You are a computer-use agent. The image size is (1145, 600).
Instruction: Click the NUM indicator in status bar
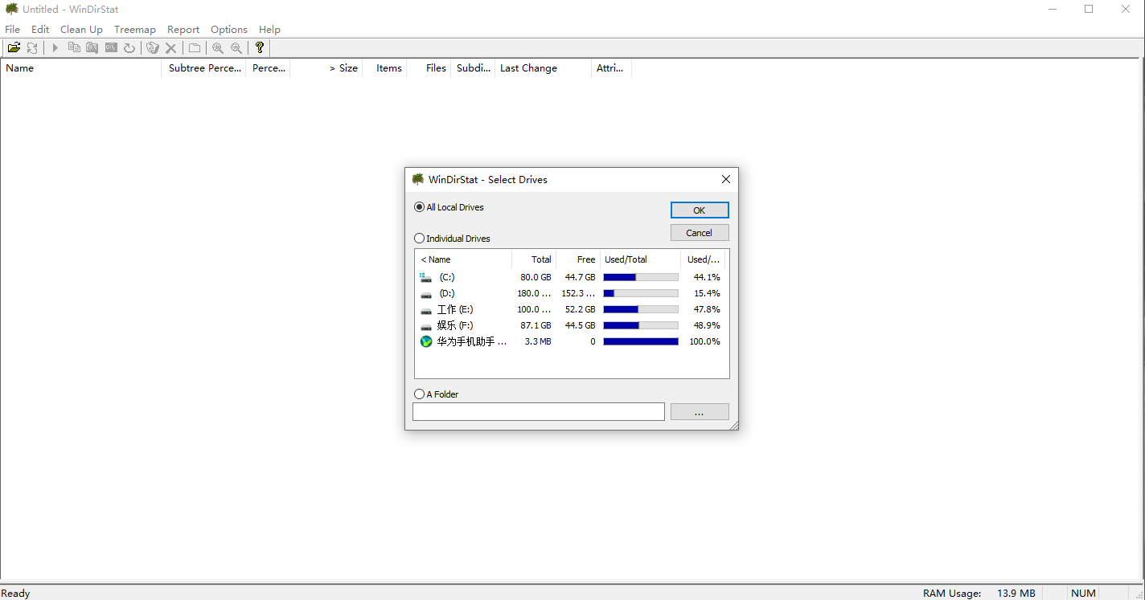pyautogui.click(x=1083, y=593)
